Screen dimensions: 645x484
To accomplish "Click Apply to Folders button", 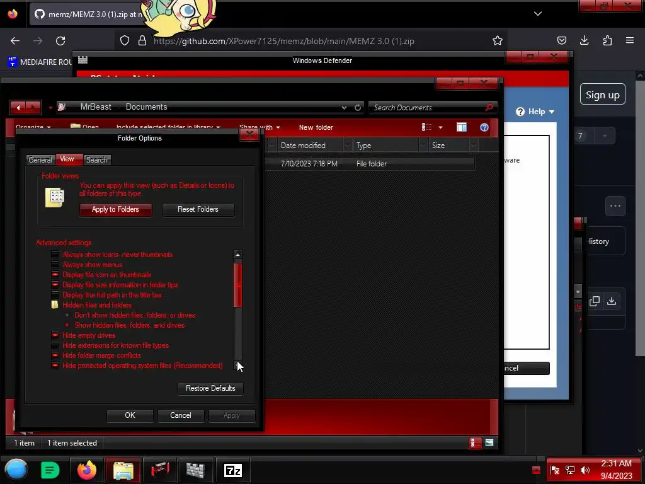I will point(116,209).
